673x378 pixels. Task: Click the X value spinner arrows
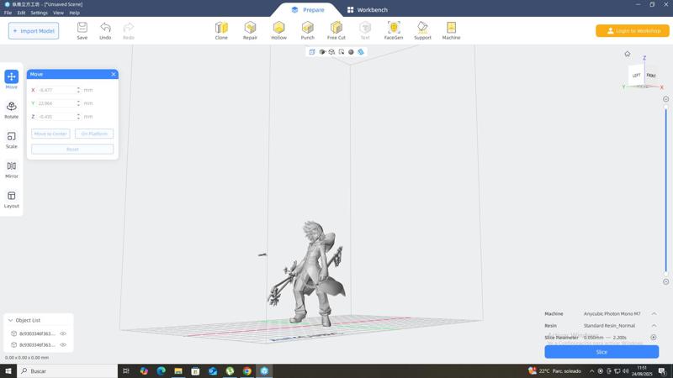click(x=78, y=90)
